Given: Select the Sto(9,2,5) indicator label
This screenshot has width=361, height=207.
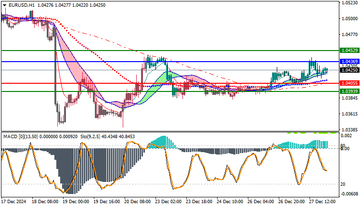Looking at the screenshot, I should pos(90,137).
